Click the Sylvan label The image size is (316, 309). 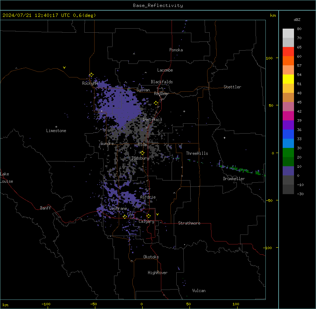[x=143, y=90]
